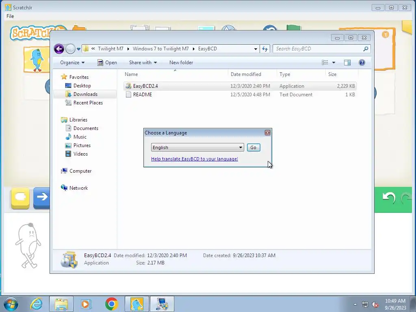Image resolution: width=416 pixels, height=312 pixels.
Task: Minimize the Explorer window
Action: [x=337, y=38]
